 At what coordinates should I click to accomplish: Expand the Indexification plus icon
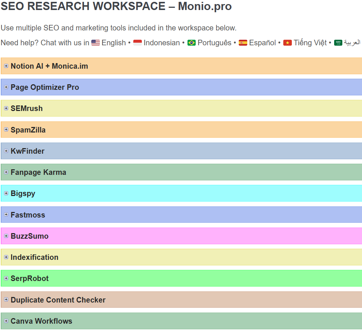[x=6, y=257]
